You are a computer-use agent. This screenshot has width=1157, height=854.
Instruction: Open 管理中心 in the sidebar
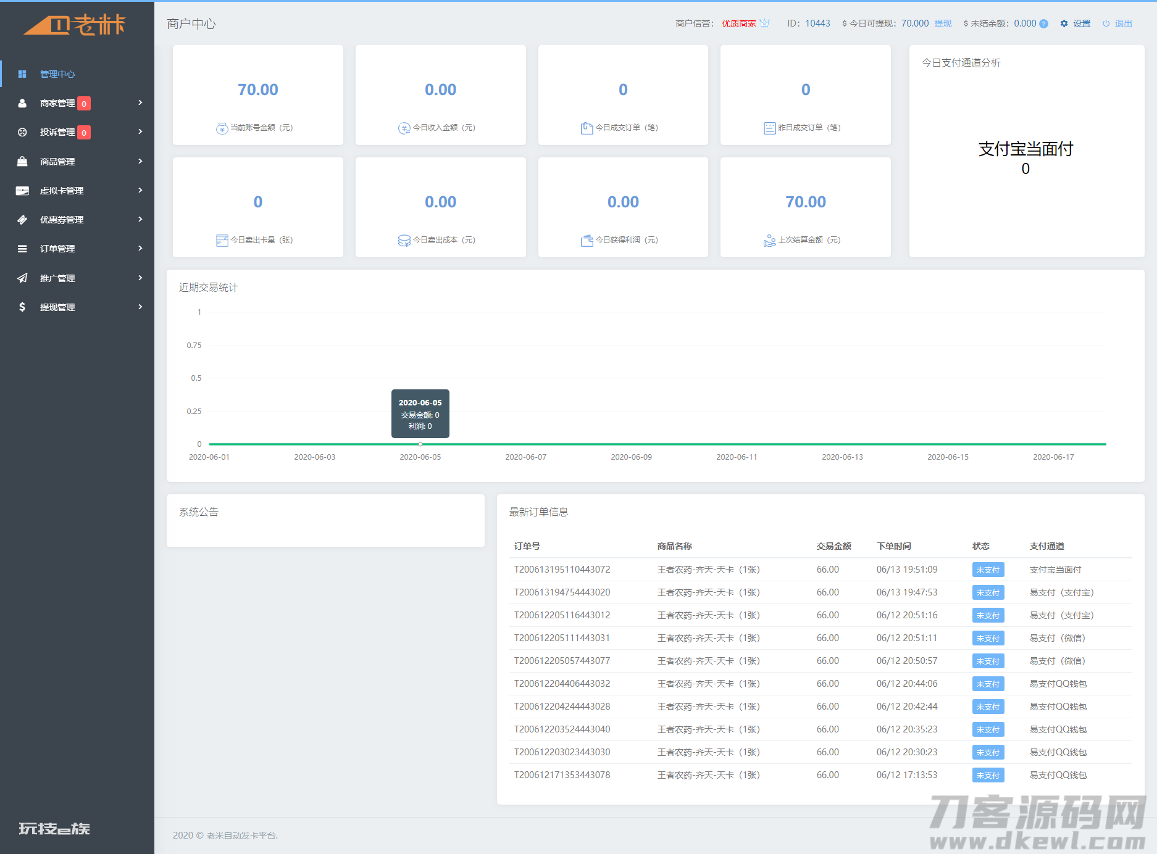(77, 74)
